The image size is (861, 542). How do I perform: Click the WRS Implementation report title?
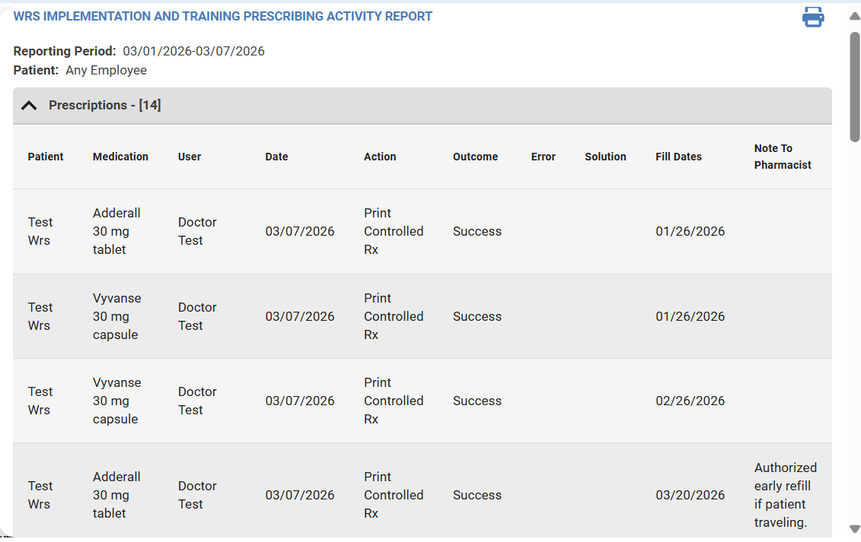[222, 16]
